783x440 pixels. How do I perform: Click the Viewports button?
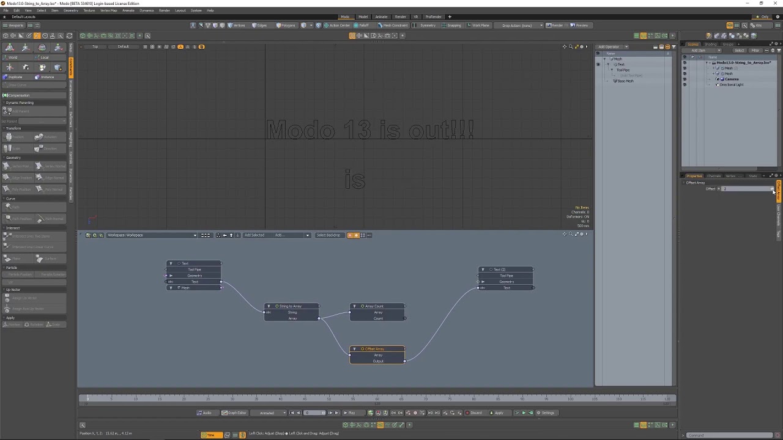pyautogui.click(x=14, y=26)
